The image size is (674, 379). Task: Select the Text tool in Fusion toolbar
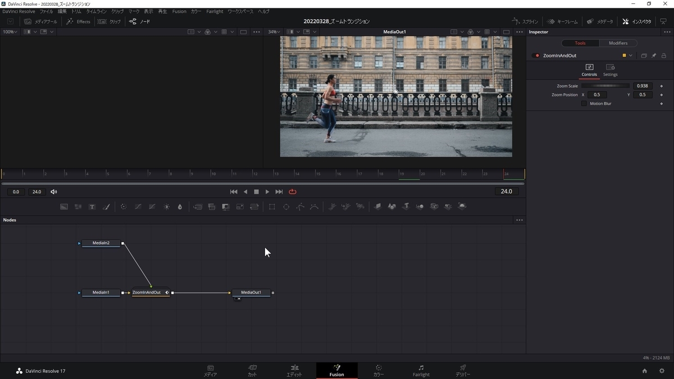[92, 207]
